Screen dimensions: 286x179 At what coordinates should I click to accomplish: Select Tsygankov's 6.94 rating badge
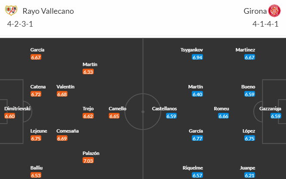coord(197,58)
